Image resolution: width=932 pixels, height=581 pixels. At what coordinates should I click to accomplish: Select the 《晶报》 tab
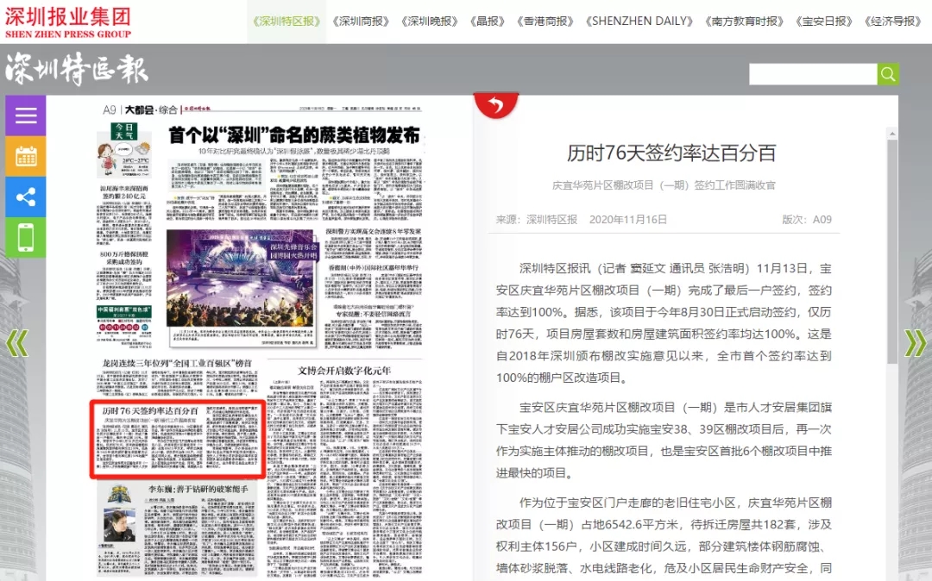[487, 22]
